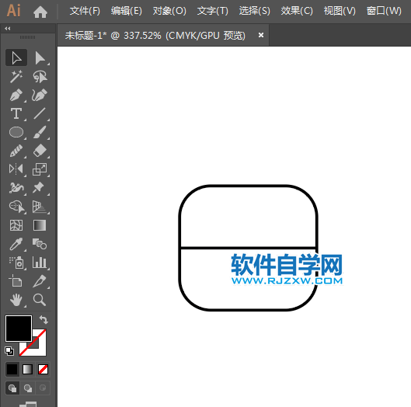Open the 文字(T) menu
This screenshot has width=411, height=407.
coord(213,11)
